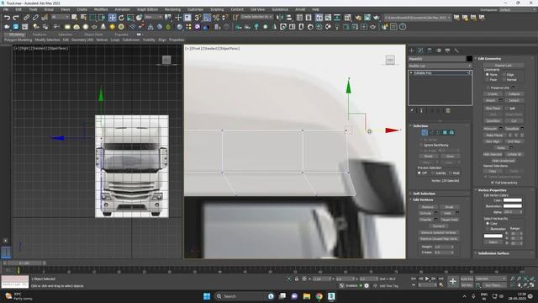Open the Motion tab in command panel

pyautogui.click(x=439, y=50)
